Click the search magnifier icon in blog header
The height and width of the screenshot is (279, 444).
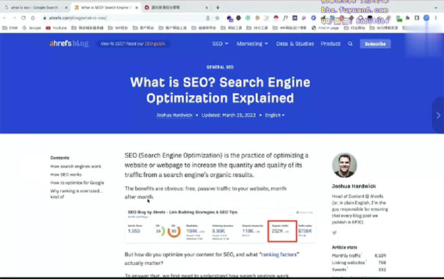pyautogui.click(x=350, y=43)
